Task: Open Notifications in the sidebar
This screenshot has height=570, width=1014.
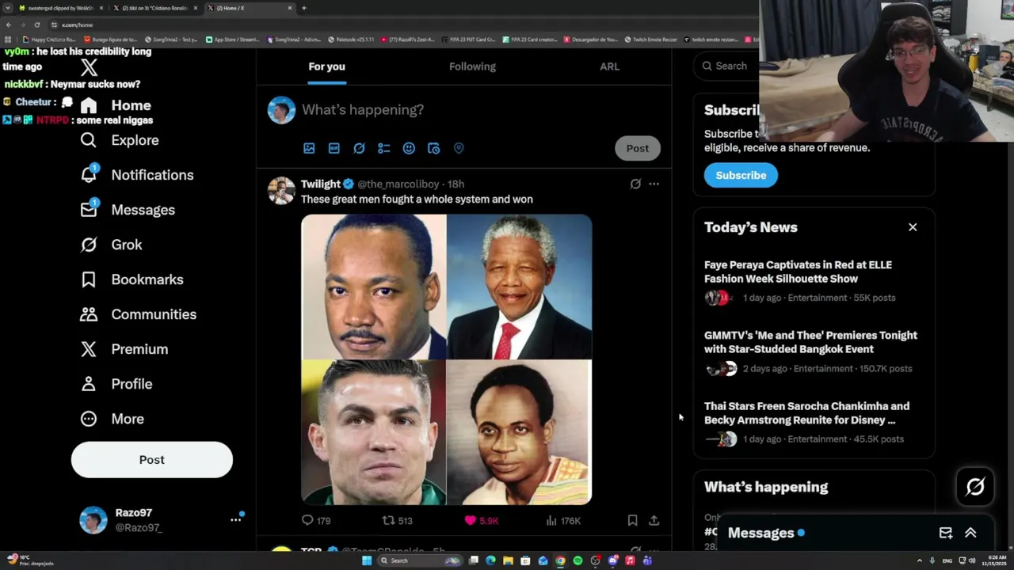Action: click(136, 175)
